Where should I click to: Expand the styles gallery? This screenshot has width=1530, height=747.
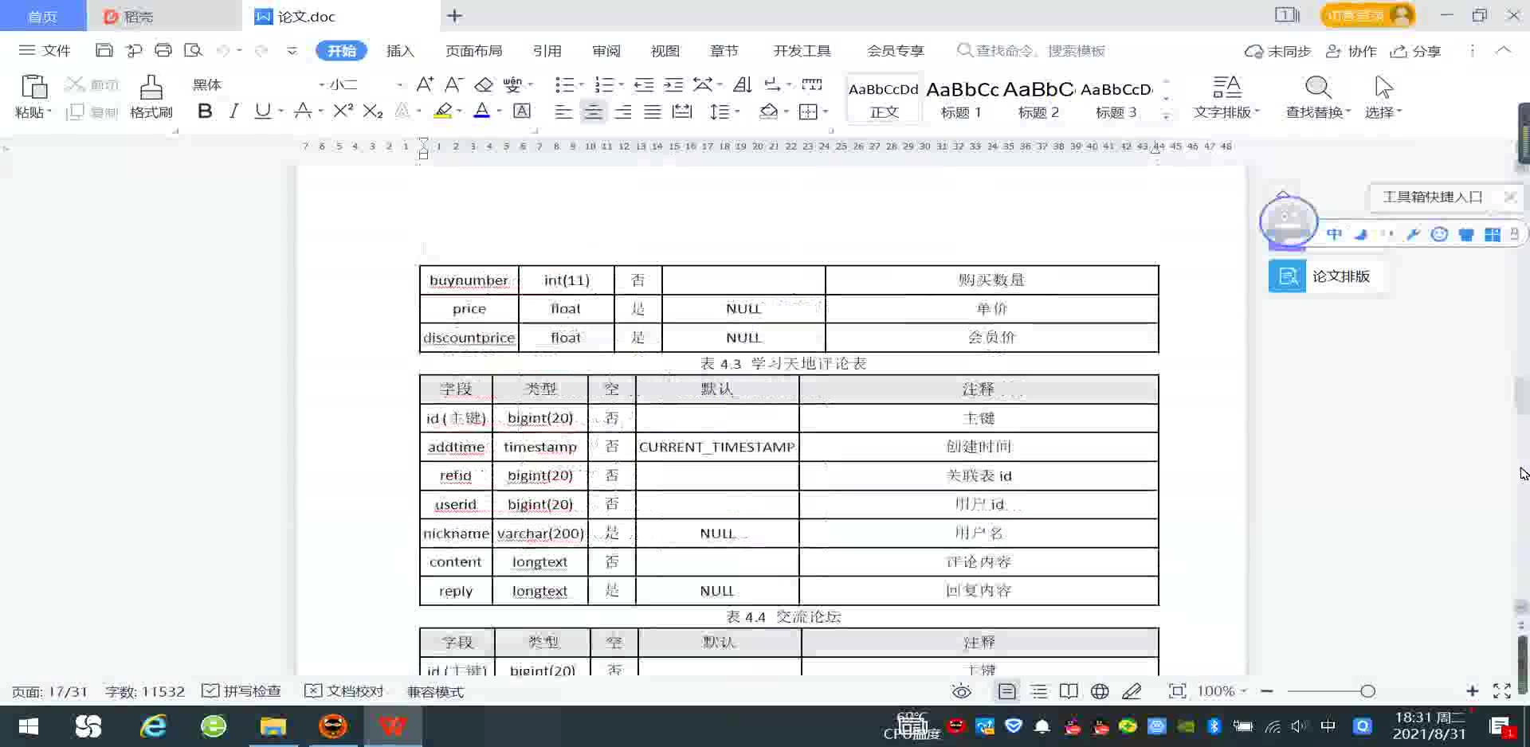coord(1166,115)
